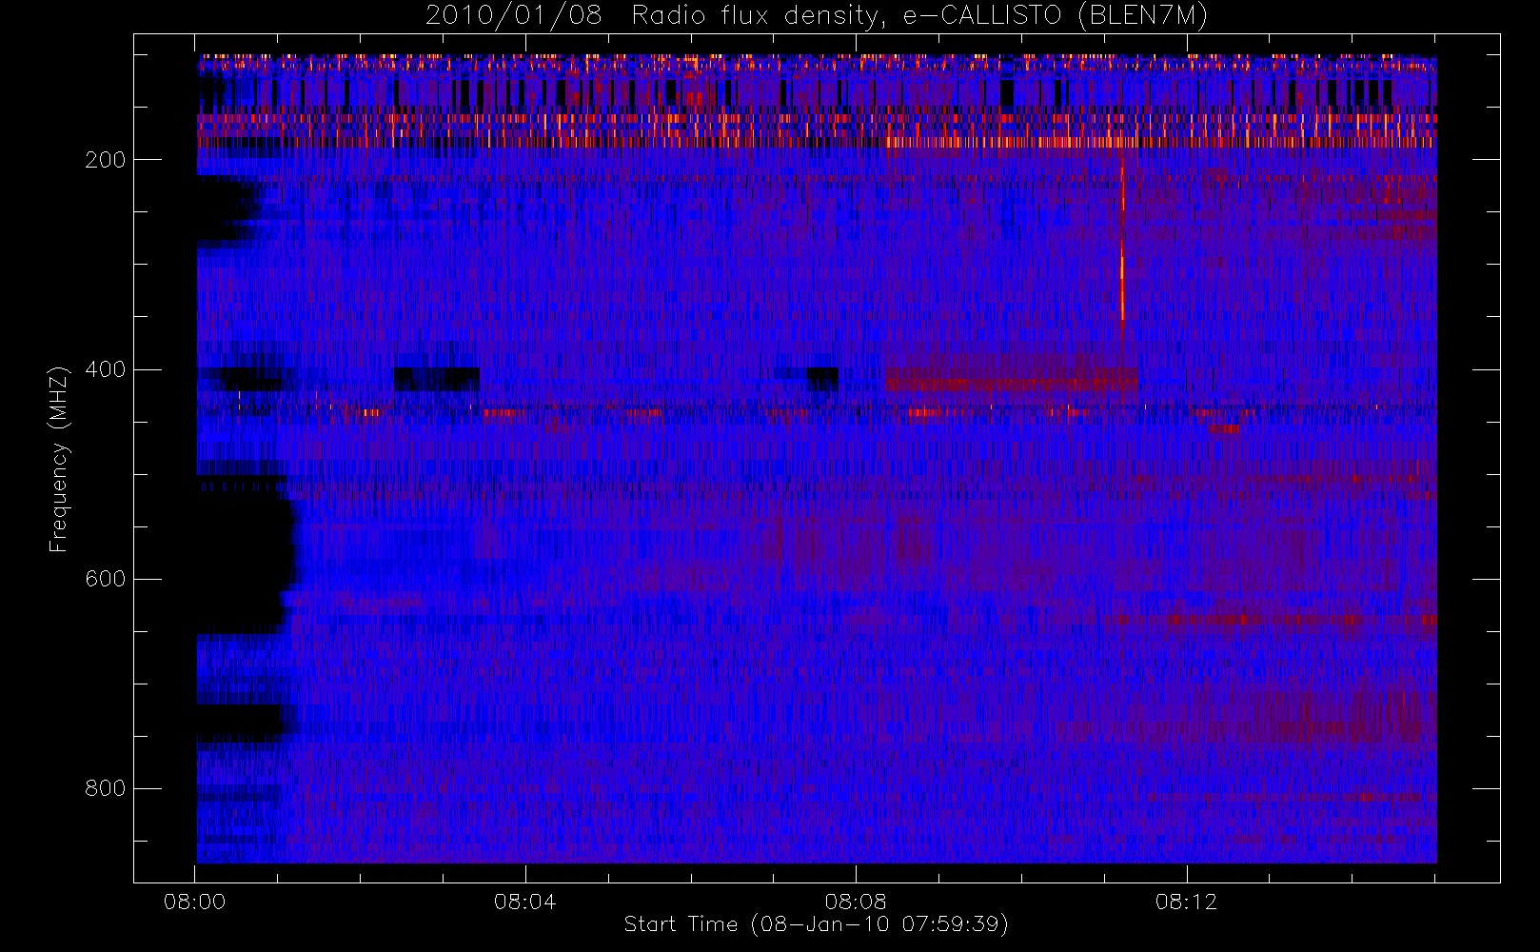The width and height of the screenshot is (1540, 952).
Task: Click the 600 frequency tick label
Action: click(x=105, y=579)
